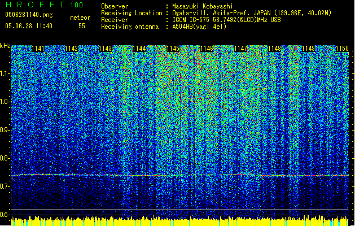Image resolution: width=355 pixels, height=226 pixels.
Task: Click the 0.8 frequency axis label
Action: [5, 158]
